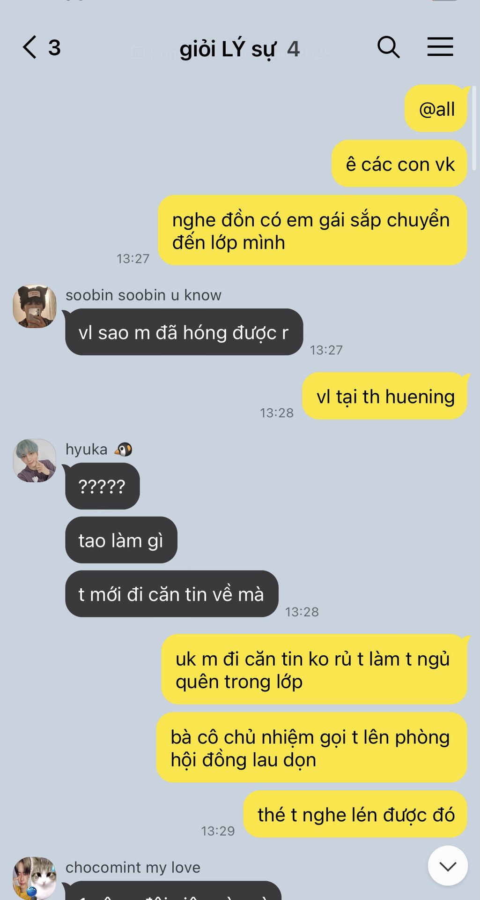
Task: Tap the back arrow icon
Action: tap(30, 47)
